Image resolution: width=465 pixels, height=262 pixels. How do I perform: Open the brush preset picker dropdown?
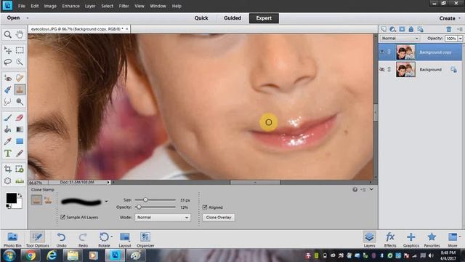(107, 202)
